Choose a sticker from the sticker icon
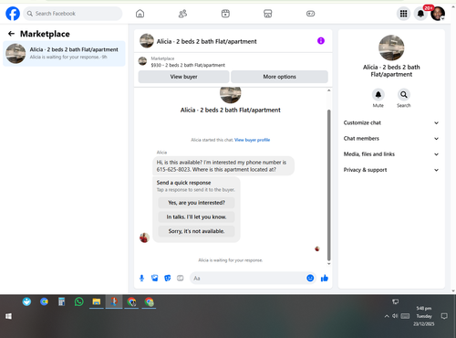 (x=168, y=278)
